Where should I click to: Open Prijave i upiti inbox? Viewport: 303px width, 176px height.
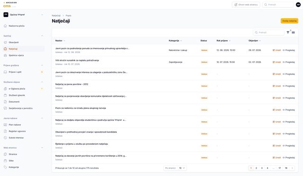pyautogui.click(x=15, y=72)
